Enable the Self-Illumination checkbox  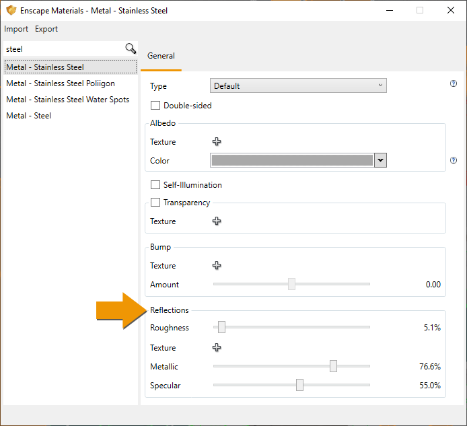[155, 184]
